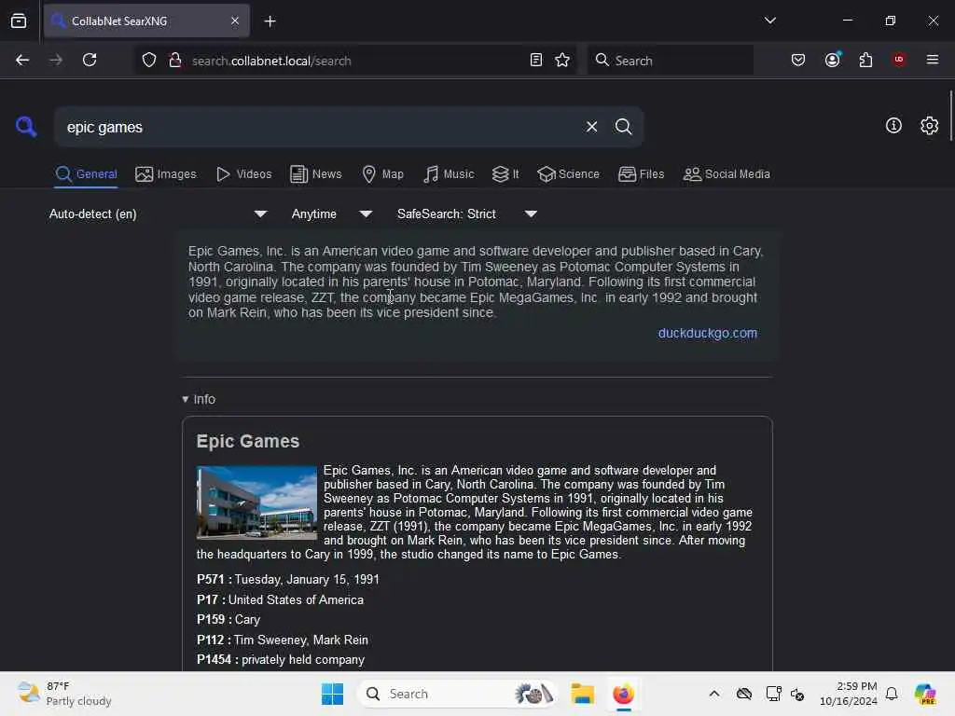Open a new browser tab
This screenshot has width=955, height=716.
[x=270, y=21]
